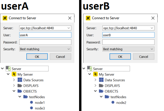Image resolution: width=164 pixels, height=111 pixels.
Task: Click the Password field in userA dialog
Action: pyautogui.click(x=45, y=42)
